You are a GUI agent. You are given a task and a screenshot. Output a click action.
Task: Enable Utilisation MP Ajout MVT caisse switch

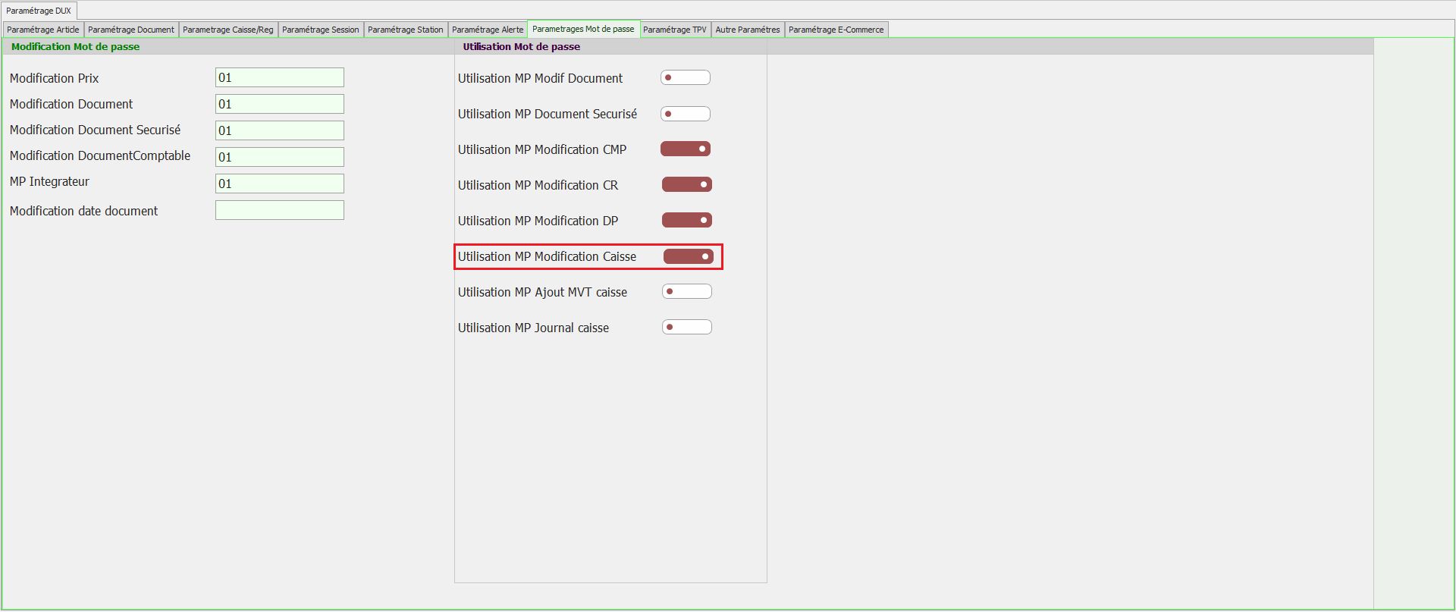coord(687,291)
